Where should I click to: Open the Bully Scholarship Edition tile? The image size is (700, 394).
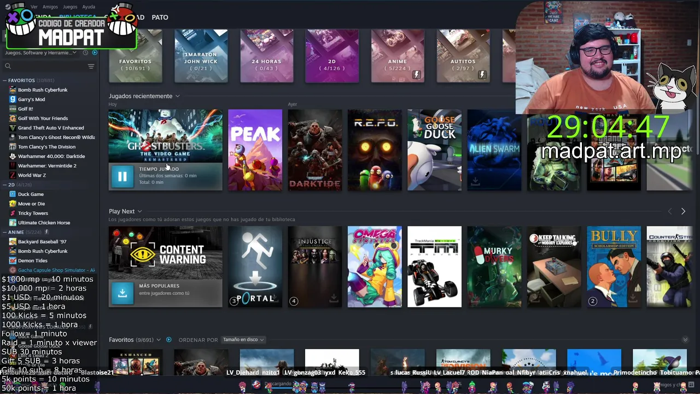(x=614, y=267)
